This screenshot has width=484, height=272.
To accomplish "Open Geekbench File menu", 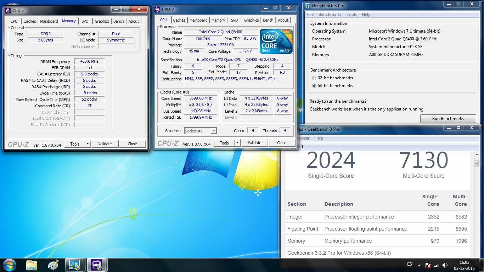I will (x=310, y=15).
